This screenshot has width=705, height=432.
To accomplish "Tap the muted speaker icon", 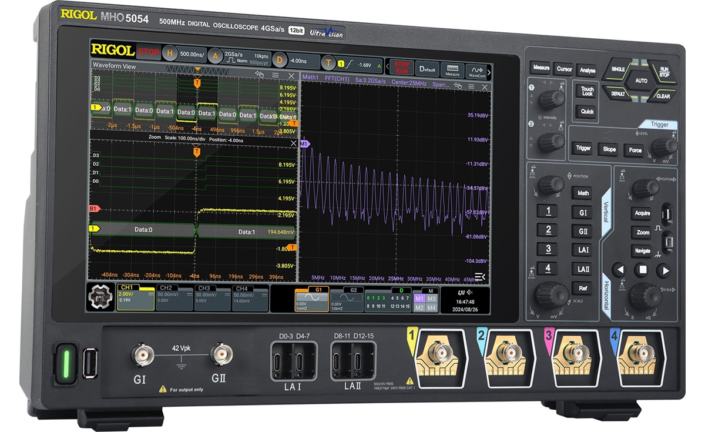I will [x=469, y=292].
